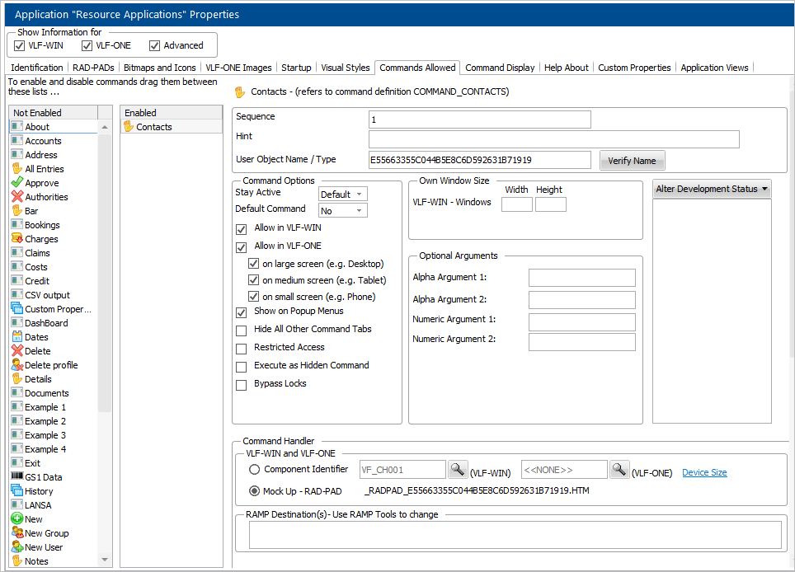Select the Component Identifier radio button
Screen dimensions: 795x572
click(x=255, y=470)
